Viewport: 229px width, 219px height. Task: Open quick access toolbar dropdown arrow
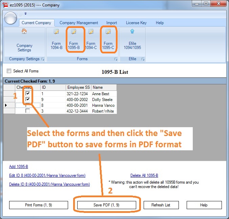[x=25, y=14]
